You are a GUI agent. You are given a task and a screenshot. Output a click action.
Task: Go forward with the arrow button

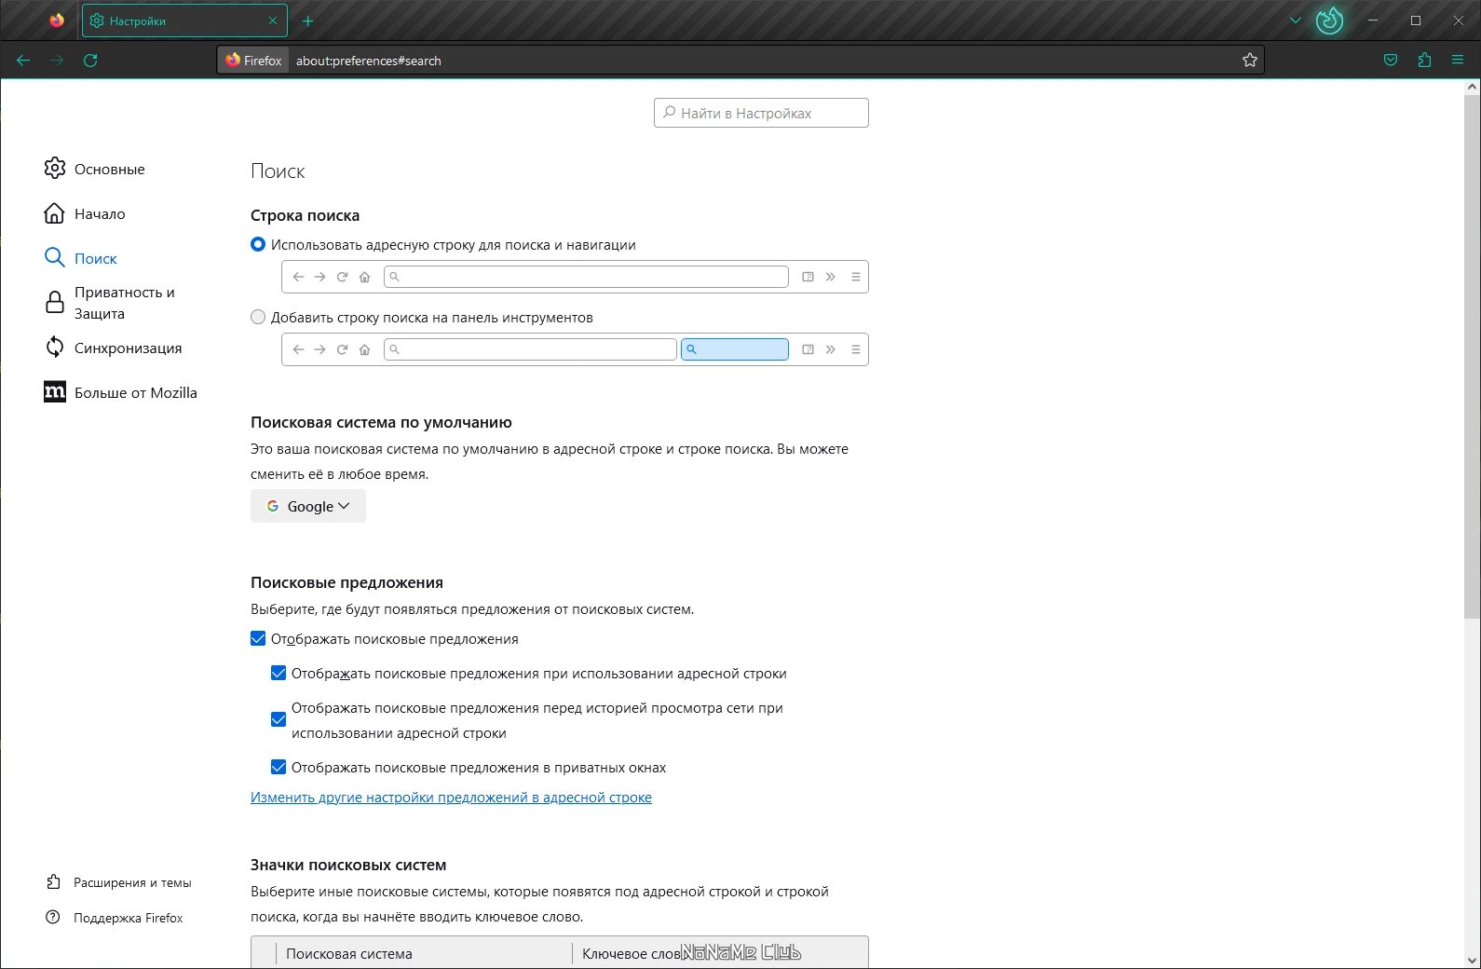pyautogui.click(x=57, y=61)
